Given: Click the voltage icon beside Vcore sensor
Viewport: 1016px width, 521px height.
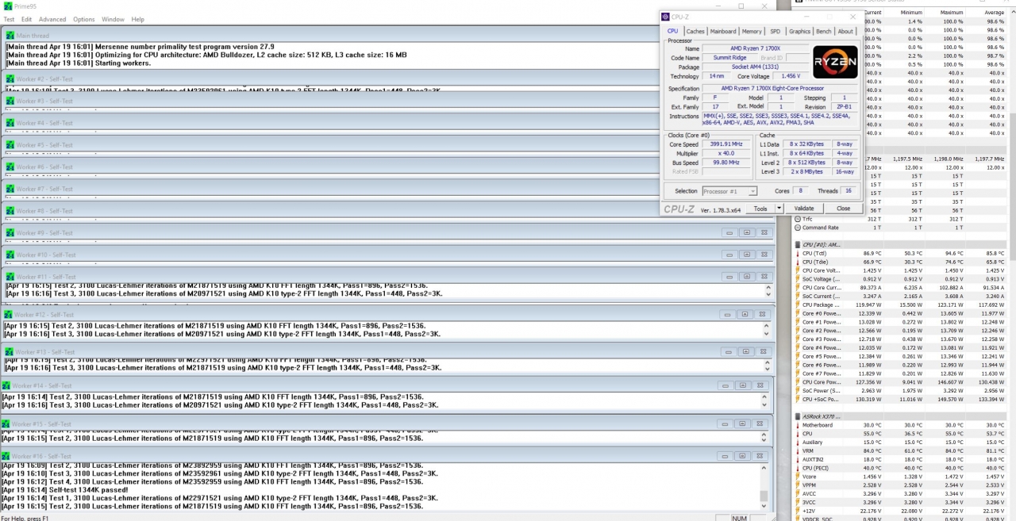Looking at the screenshot, I should (x=799, y=477).
